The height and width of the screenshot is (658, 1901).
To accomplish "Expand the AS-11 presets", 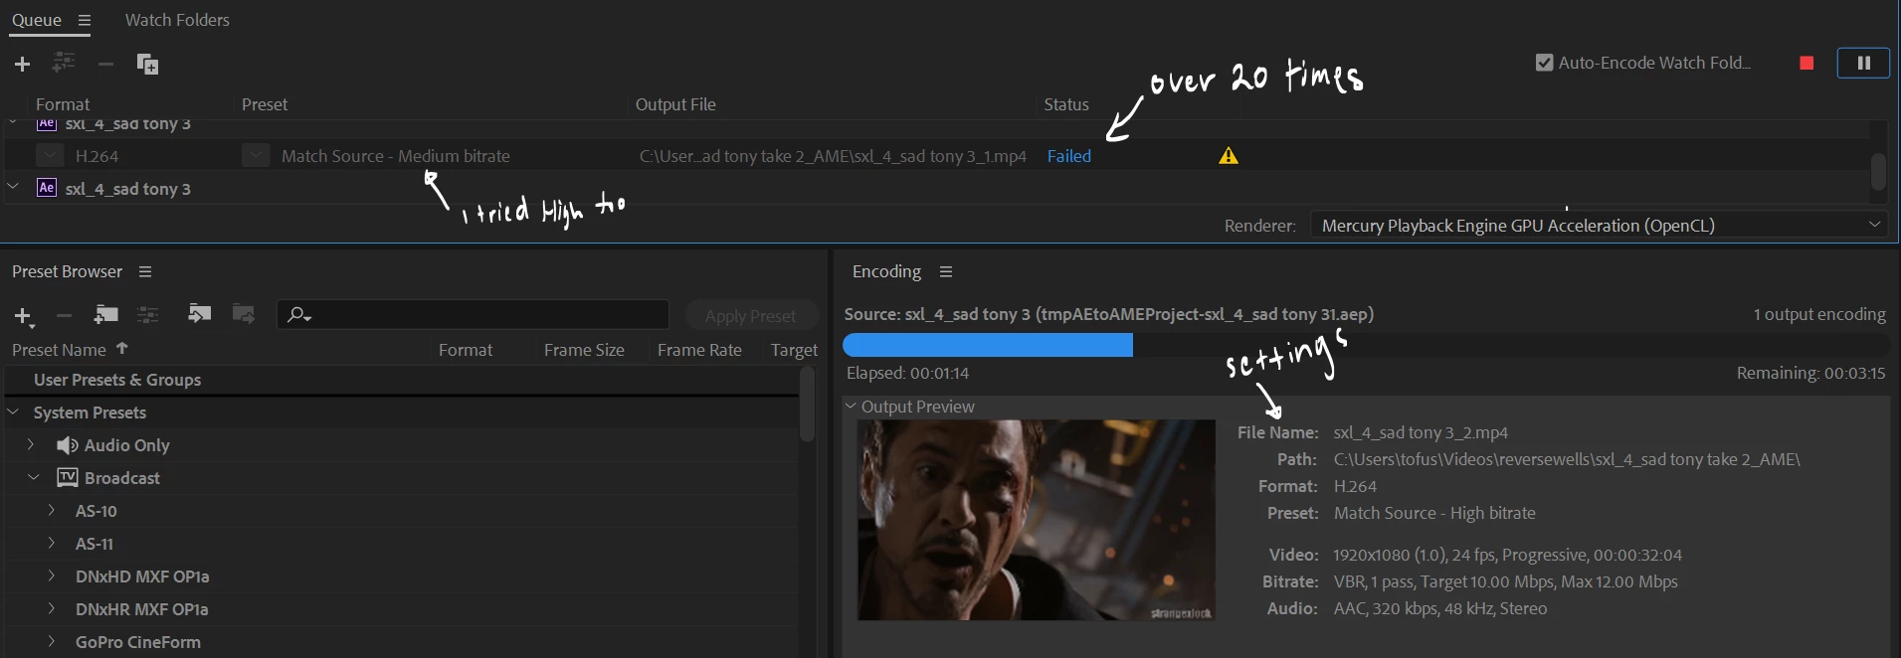I will pos(52,543).
